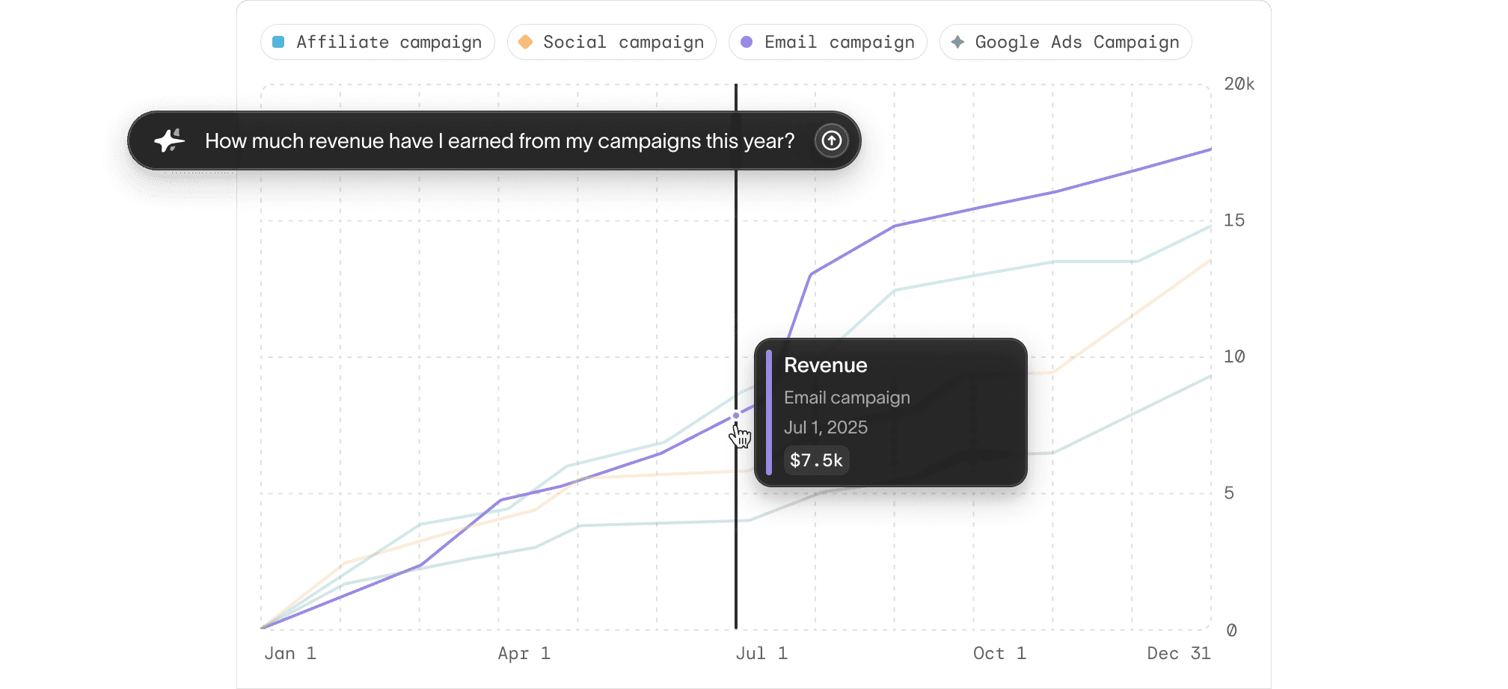Select the purple data point at Jul 1
The image size is (1508, 689).
(x=737, y=414)
